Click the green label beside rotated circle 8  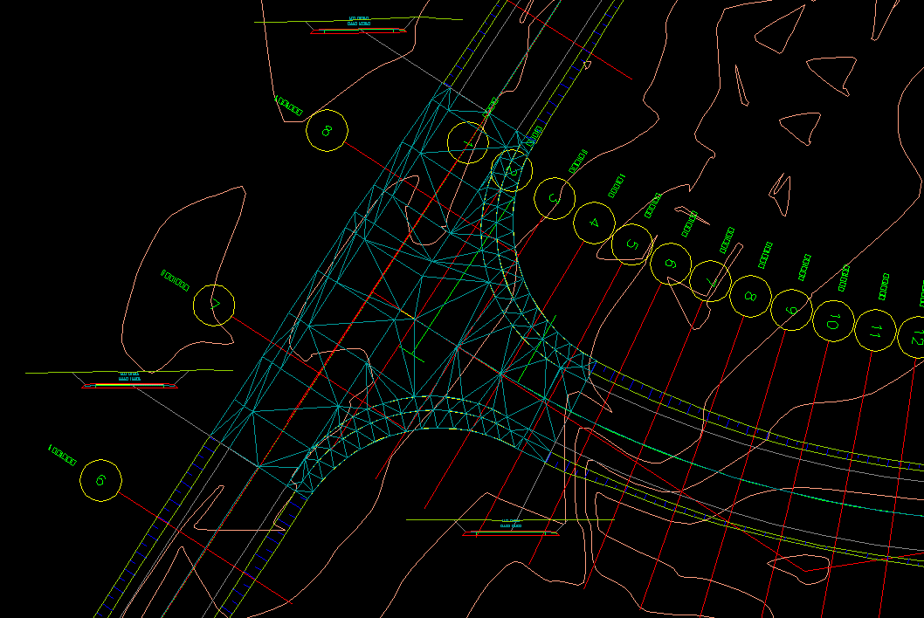pos(288,106)
